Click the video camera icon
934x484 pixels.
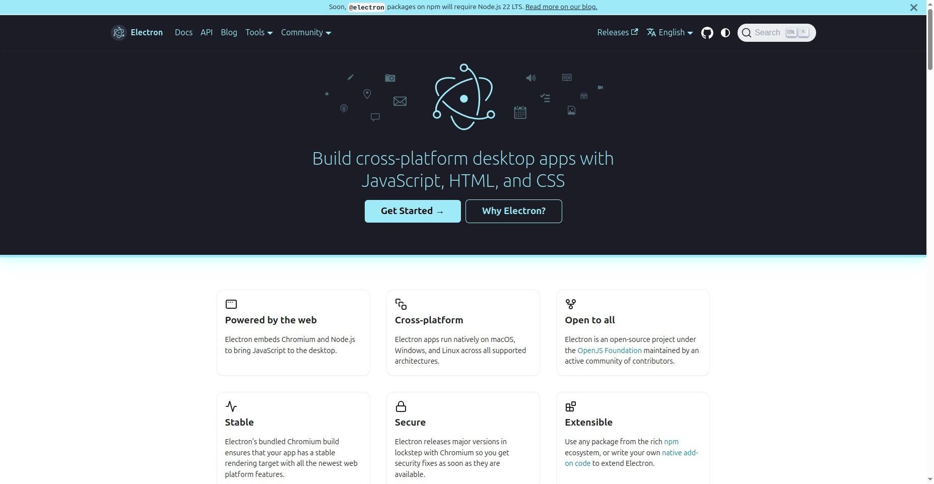pyautogui.click(x=601, y=88)
